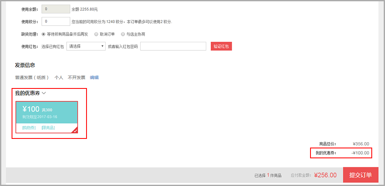The height and width of the screenshot is (186, 385).
Task: Click the 发票信息 section heading
Action: click(x=25, y=65)
